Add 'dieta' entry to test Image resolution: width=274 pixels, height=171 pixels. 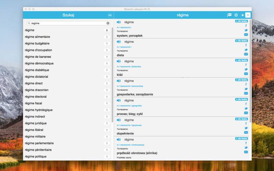[x=241, y=41]
